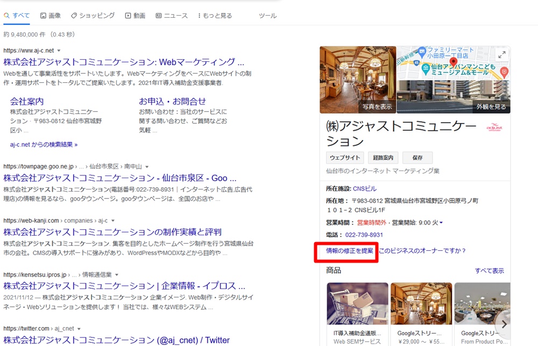Show the next products with the arrow
The height and width of the screenshot is (346, 538).
pyautogui.click(x=504, y=324)
